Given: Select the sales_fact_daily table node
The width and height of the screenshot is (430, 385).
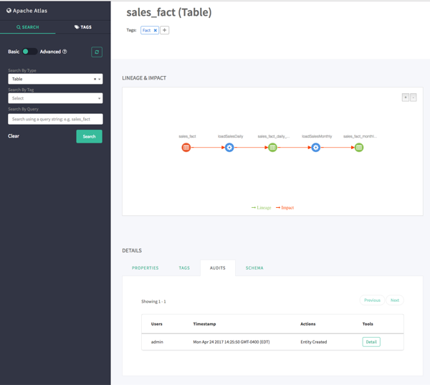Looking at the screenshot, I should (272, 148).
